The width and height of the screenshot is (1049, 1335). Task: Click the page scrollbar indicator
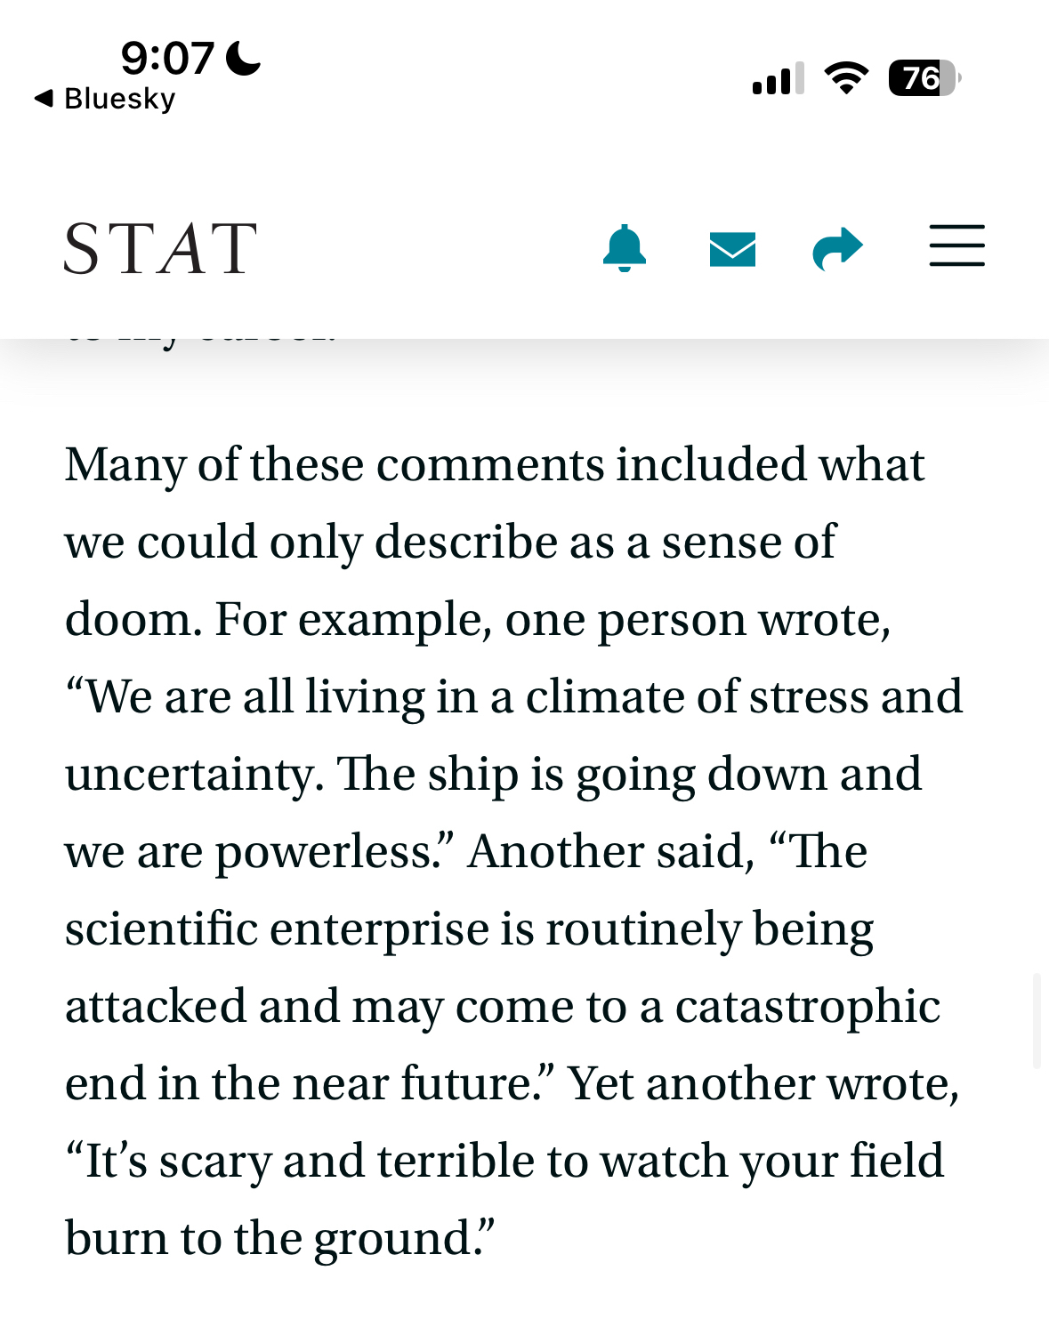1037,1020
